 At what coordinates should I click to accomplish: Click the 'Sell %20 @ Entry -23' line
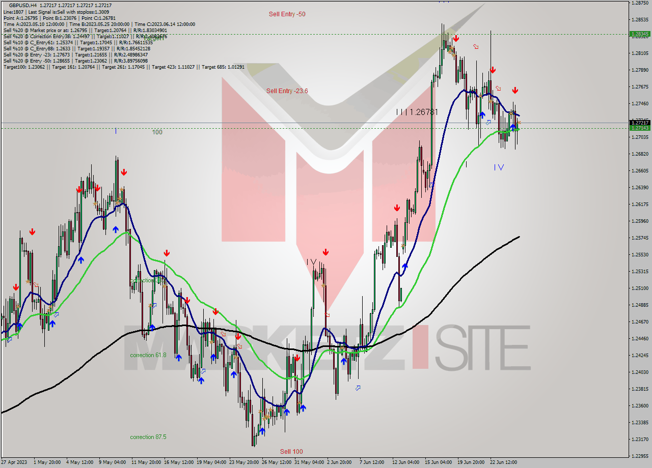(75, 54)
